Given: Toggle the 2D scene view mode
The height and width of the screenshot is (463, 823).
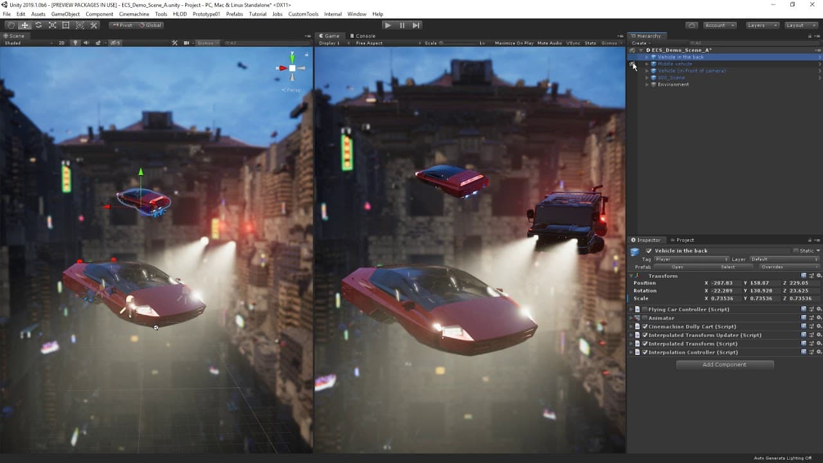Looking at the screenshot, I should pos(62,43).
